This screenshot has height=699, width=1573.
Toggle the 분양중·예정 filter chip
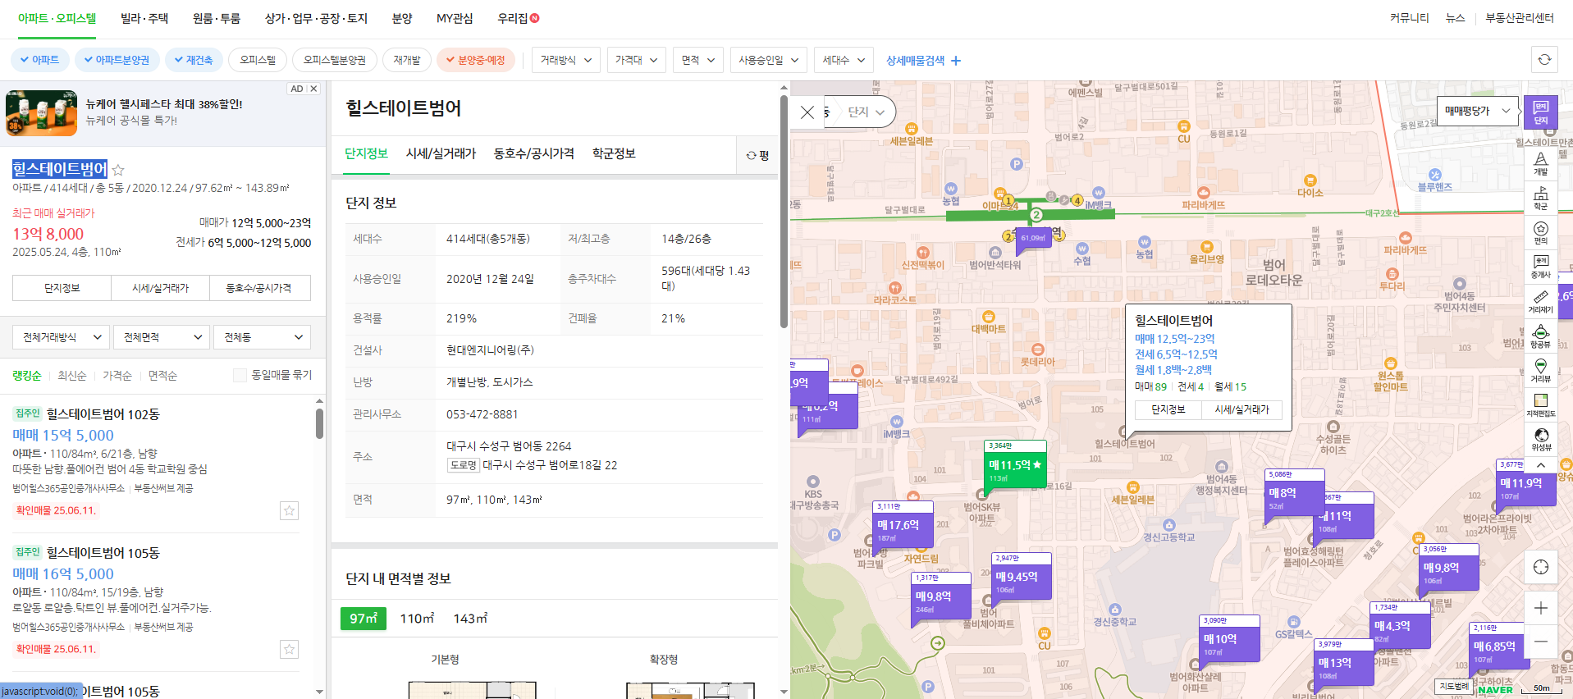[476, 60]
